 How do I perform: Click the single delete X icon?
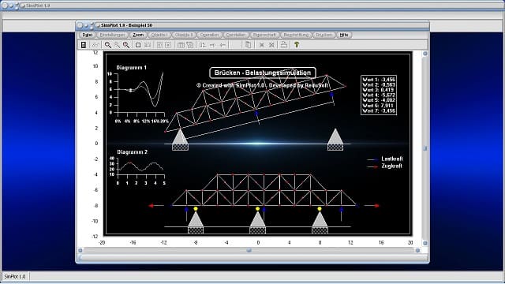point(262,45)
